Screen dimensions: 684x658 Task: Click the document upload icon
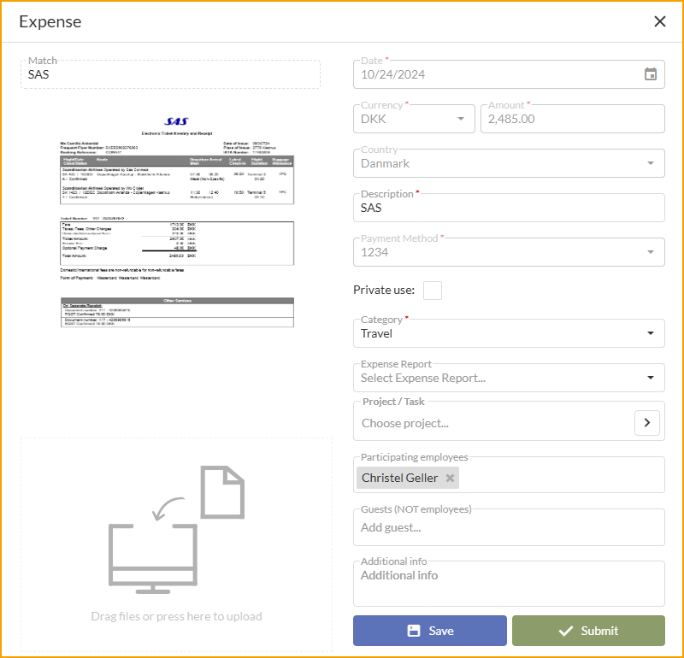(221, 491)
